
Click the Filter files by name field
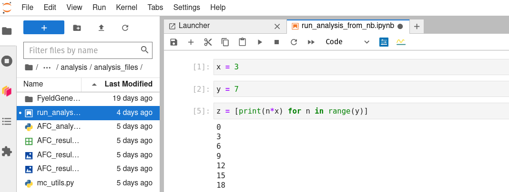(88, 50)
